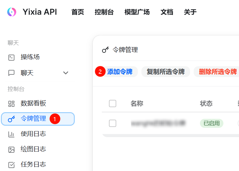Click the terminal icon beside 操练场

[x=11, y=57]
